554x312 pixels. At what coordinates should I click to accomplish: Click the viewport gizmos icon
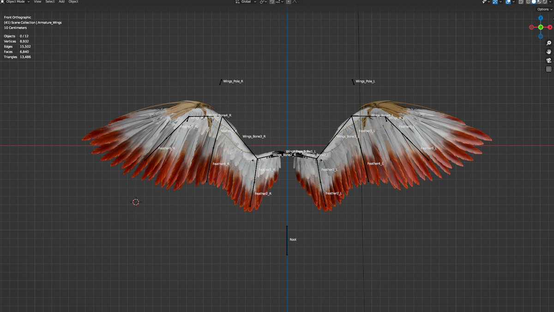(495, 2)
